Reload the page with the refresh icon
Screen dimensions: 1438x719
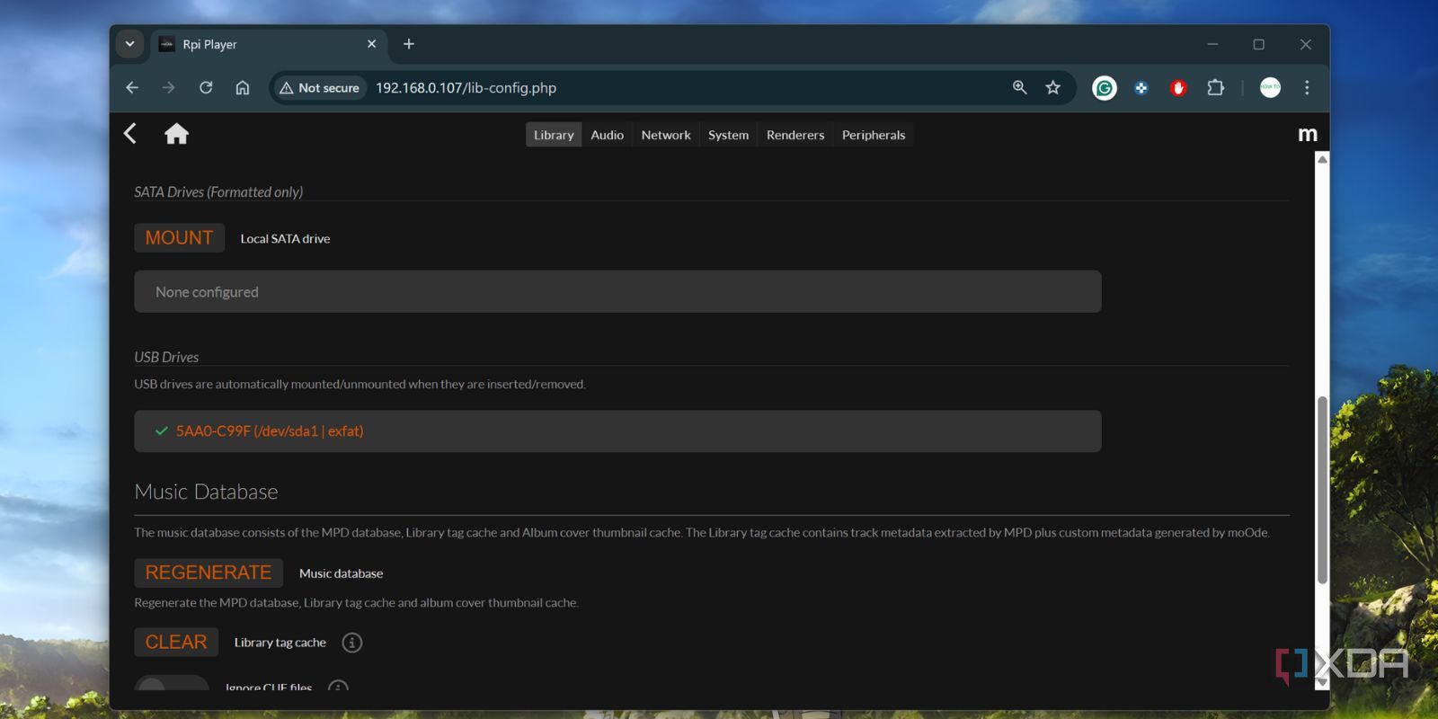click(206, 88)
